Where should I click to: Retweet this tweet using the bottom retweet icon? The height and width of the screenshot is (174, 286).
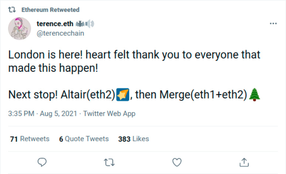(109, 162)
